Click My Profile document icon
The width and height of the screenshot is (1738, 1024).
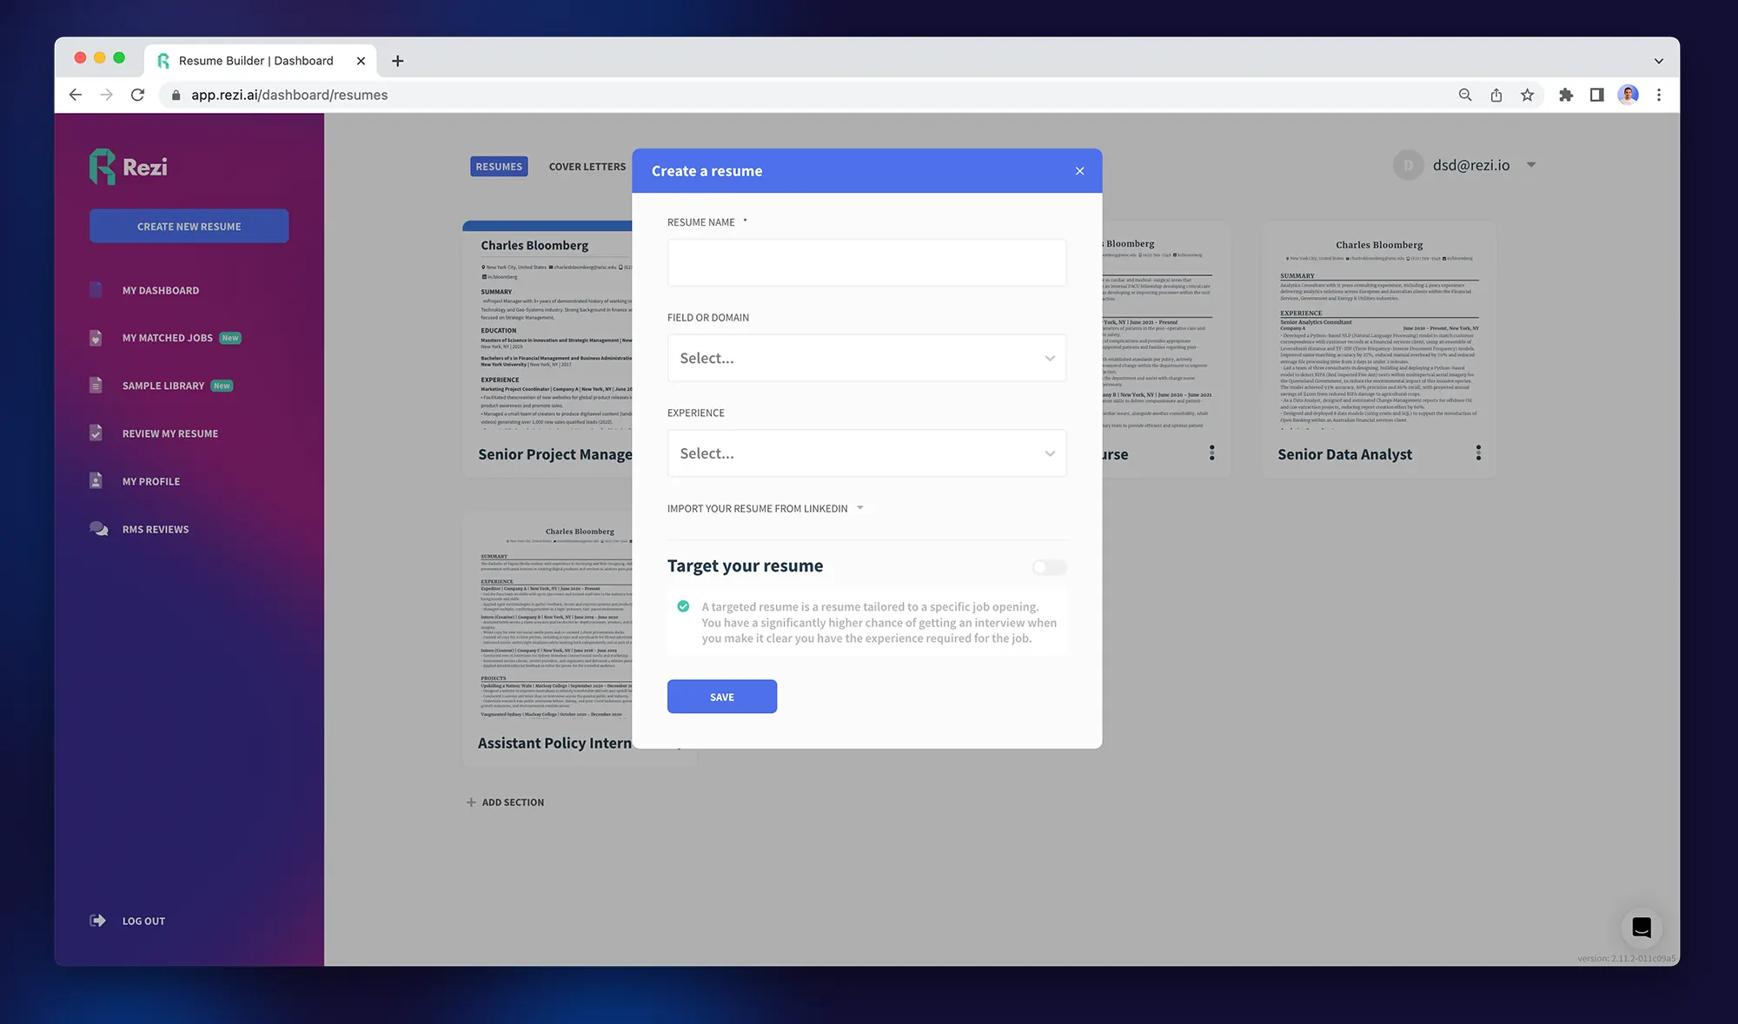[96, 480]
